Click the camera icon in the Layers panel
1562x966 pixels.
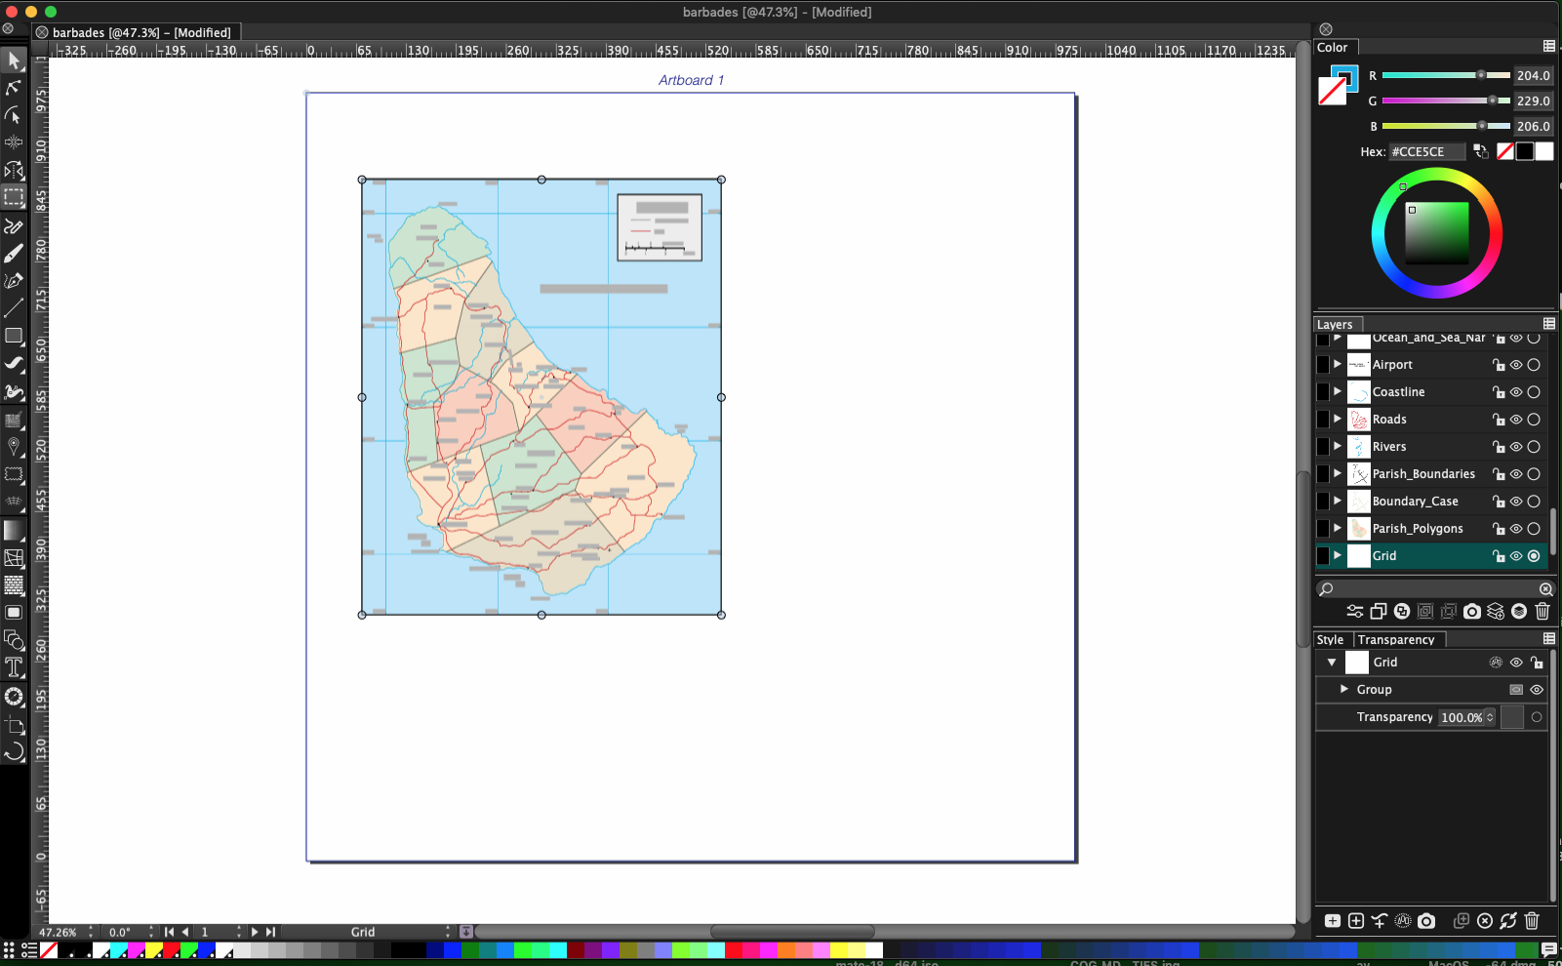click(x=1473, y=611)
